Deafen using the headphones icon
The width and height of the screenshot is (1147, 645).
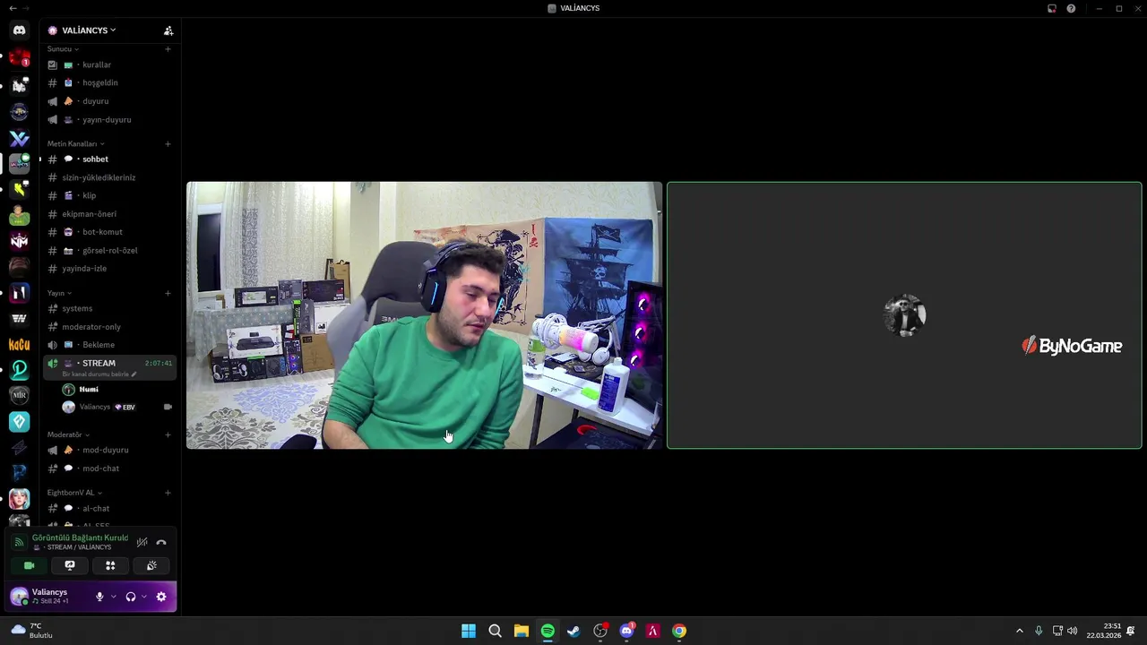(131, 597)
